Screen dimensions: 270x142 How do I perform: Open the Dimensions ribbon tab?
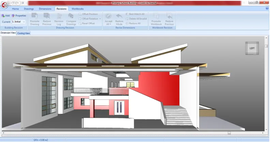(x=45, y=9)
